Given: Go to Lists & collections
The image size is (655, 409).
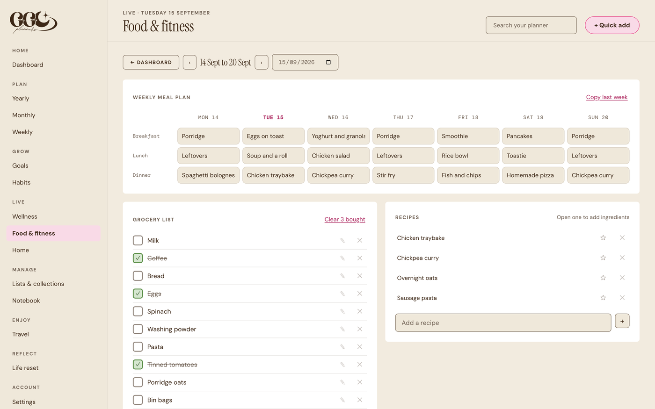Looking at the screenshot, I should point(38,284).
